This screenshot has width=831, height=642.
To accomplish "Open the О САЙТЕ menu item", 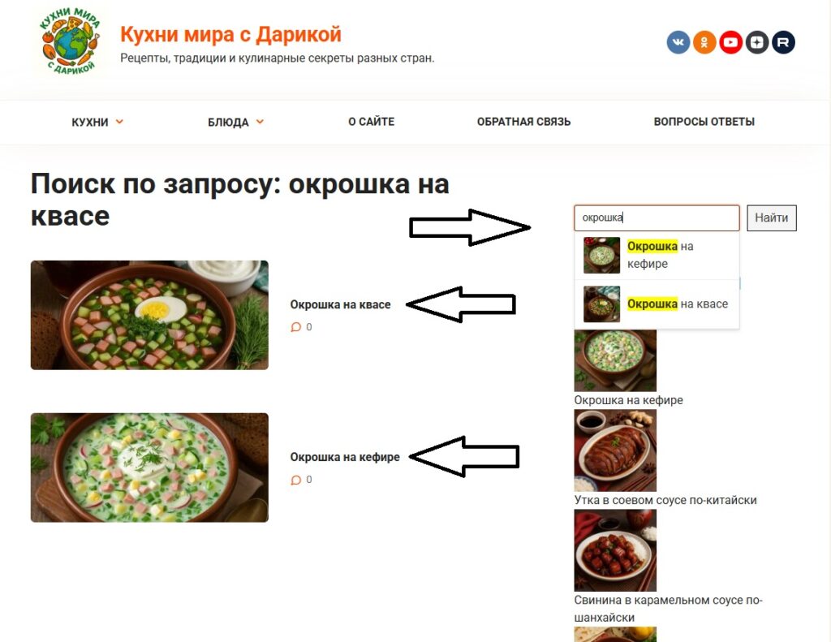I will pos(371,122).
